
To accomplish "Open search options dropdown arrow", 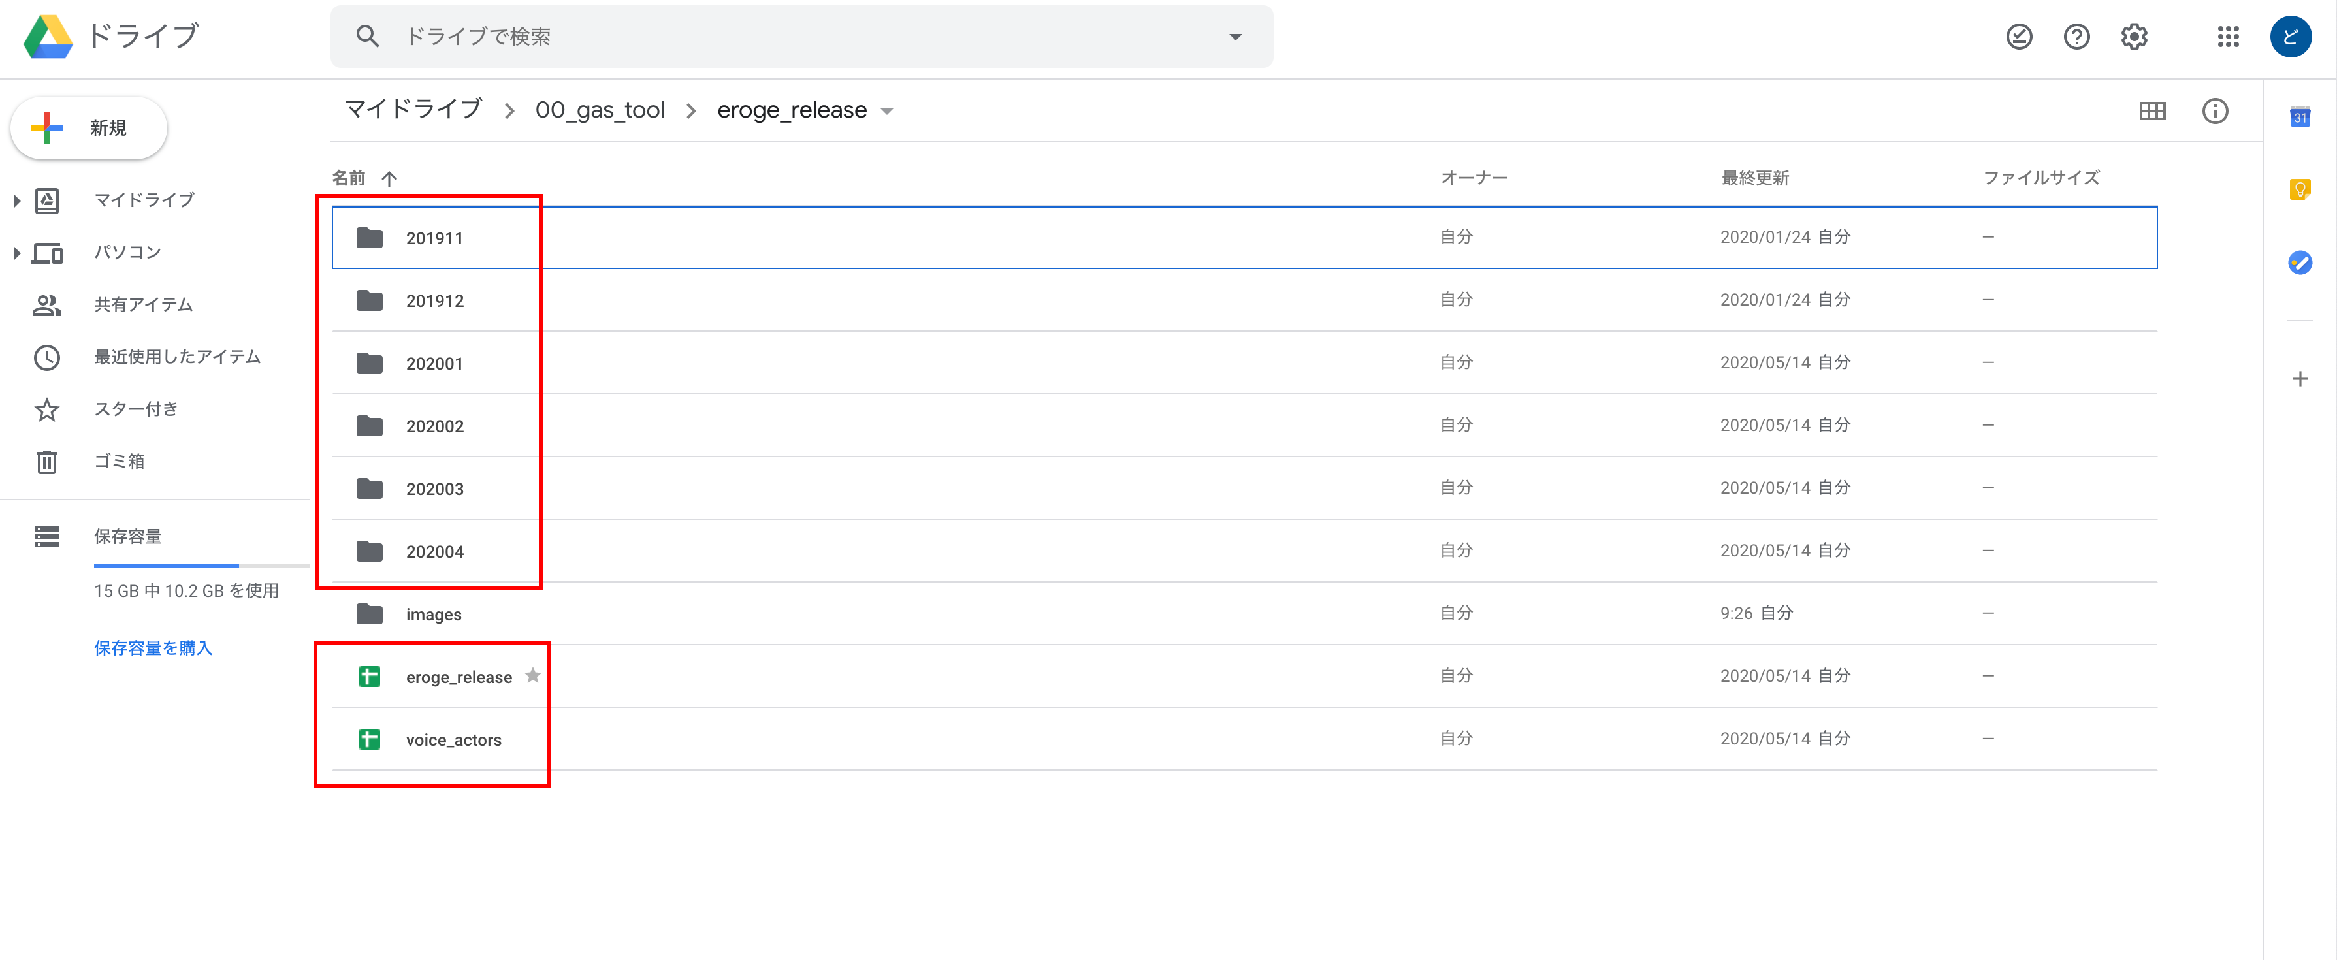I will 1234,37.
